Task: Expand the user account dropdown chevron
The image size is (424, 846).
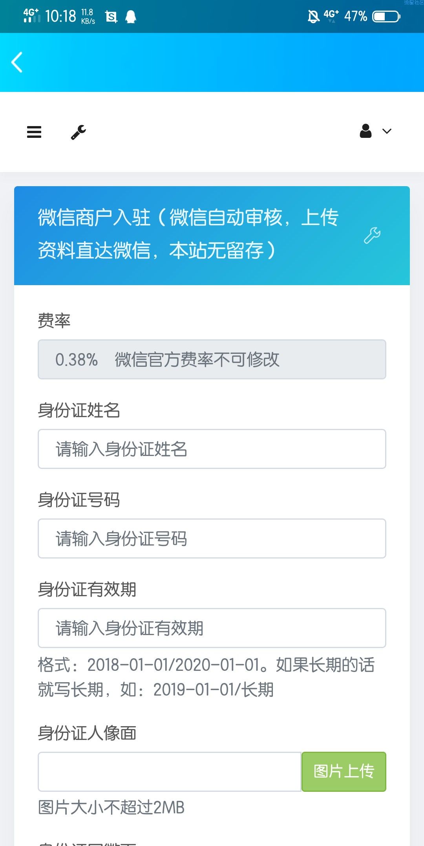Action: [387, 132]
